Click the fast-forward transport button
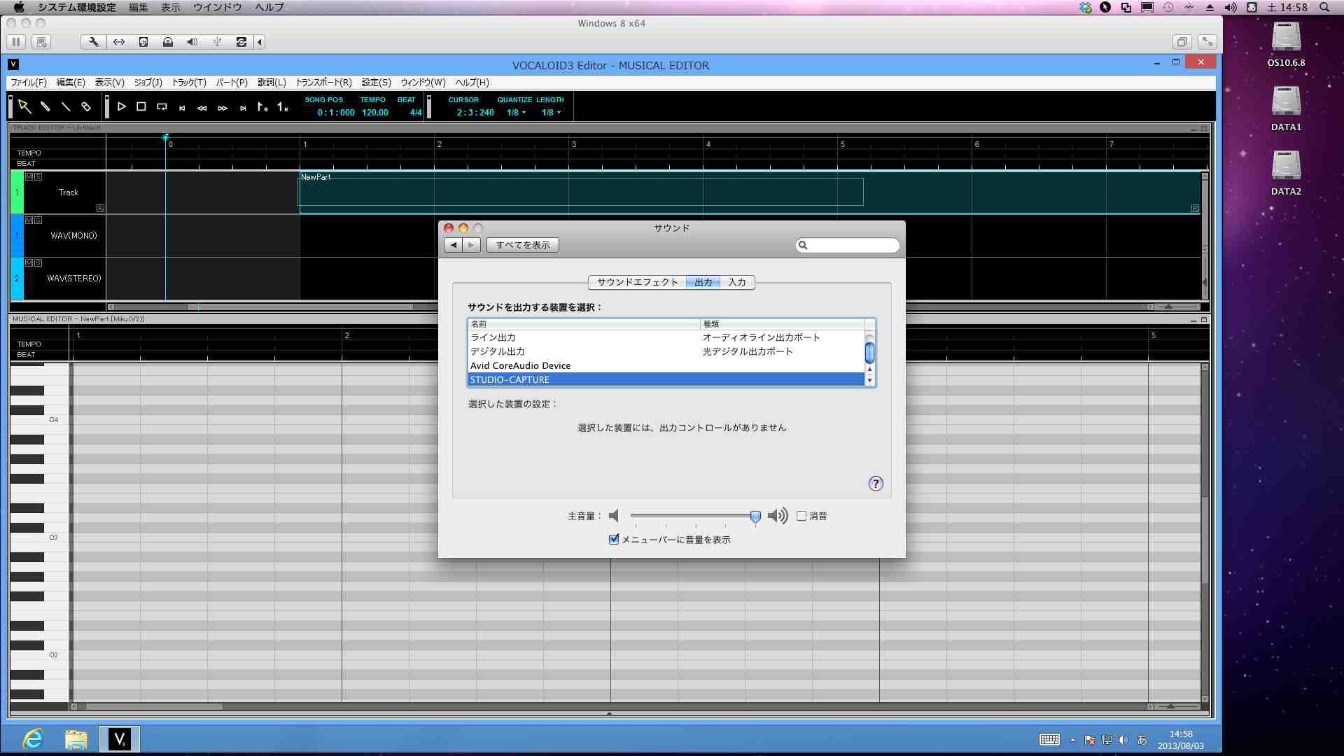 pos(223,108)
